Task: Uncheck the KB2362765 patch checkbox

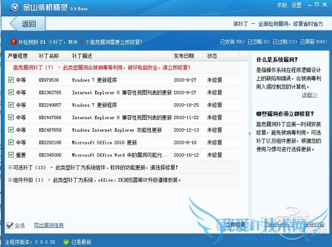Action: tap(11, 92)
